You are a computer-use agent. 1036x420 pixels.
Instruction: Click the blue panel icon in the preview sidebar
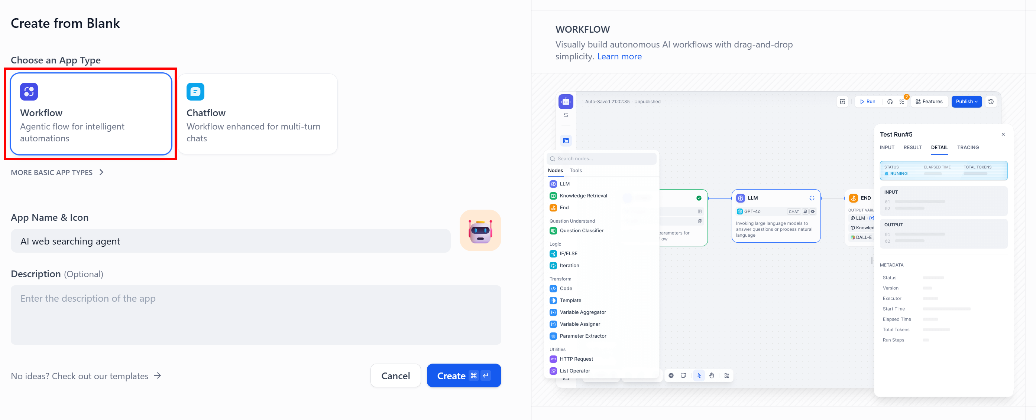(x=566, y=141)
